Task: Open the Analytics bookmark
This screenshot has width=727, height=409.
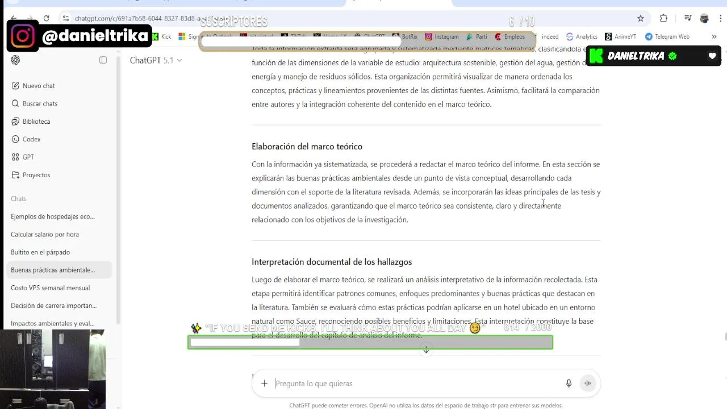Action: pyautogui.click(x=582, y=36)
